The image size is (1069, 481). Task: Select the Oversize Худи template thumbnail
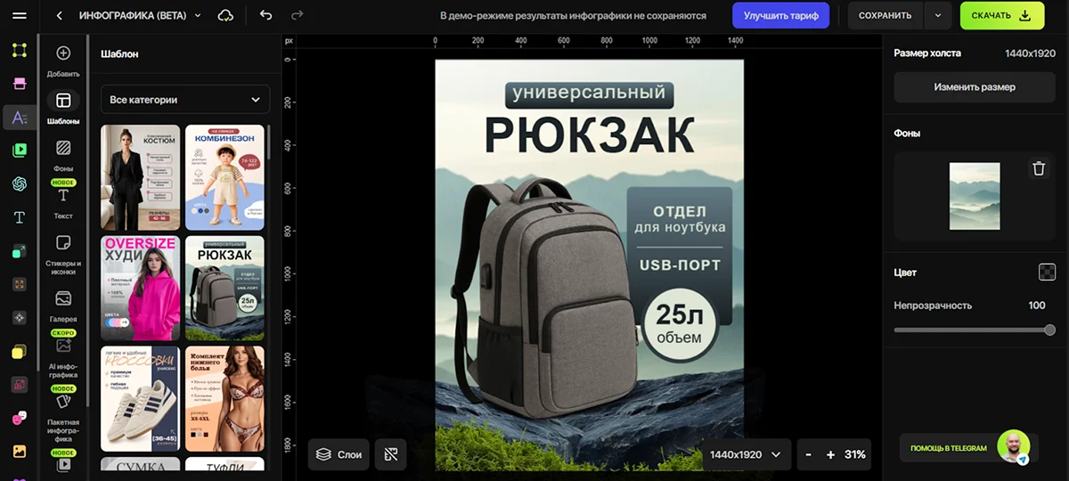[140, 288]
